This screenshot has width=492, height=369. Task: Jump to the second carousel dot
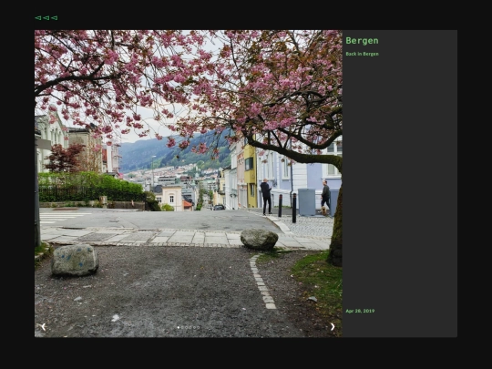(x=182, y=328)
